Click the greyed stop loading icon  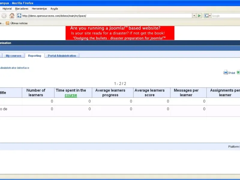coord(4,16)
